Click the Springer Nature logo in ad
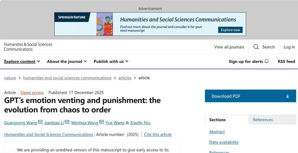Viewport: 298px width, 153px height. click(x=72, y=17)
